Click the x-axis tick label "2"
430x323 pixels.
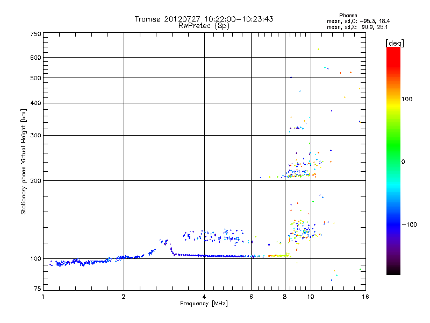(124, 297)
